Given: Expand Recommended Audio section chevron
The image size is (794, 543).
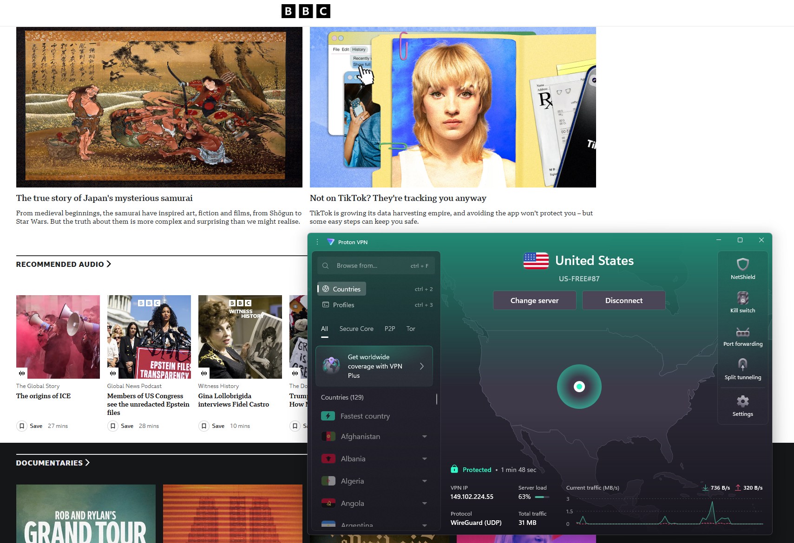Looking at the screenshot, I should coord(109,264).
